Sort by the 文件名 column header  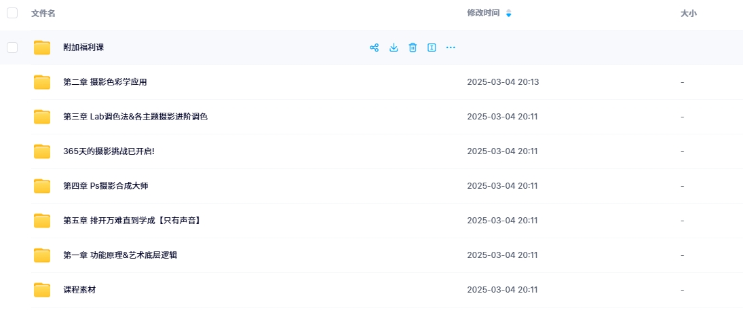tap(43, 14)
